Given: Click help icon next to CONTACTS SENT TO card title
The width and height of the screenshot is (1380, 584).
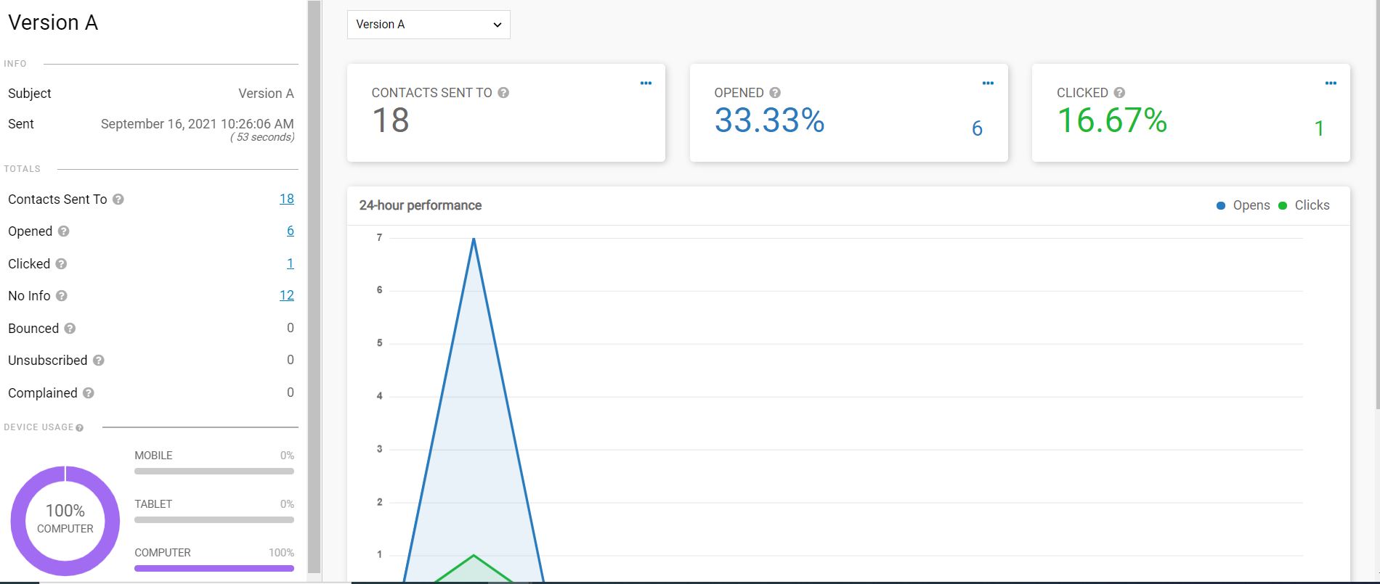Looking at the screenshot, I should coord(503,93).
